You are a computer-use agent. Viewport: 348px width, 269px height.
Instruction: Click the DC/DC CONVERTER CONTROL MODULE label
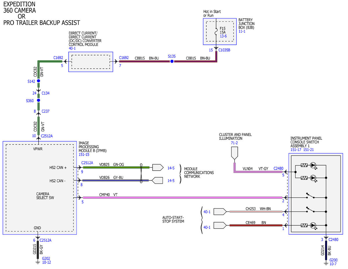click(x=85, y=39)
